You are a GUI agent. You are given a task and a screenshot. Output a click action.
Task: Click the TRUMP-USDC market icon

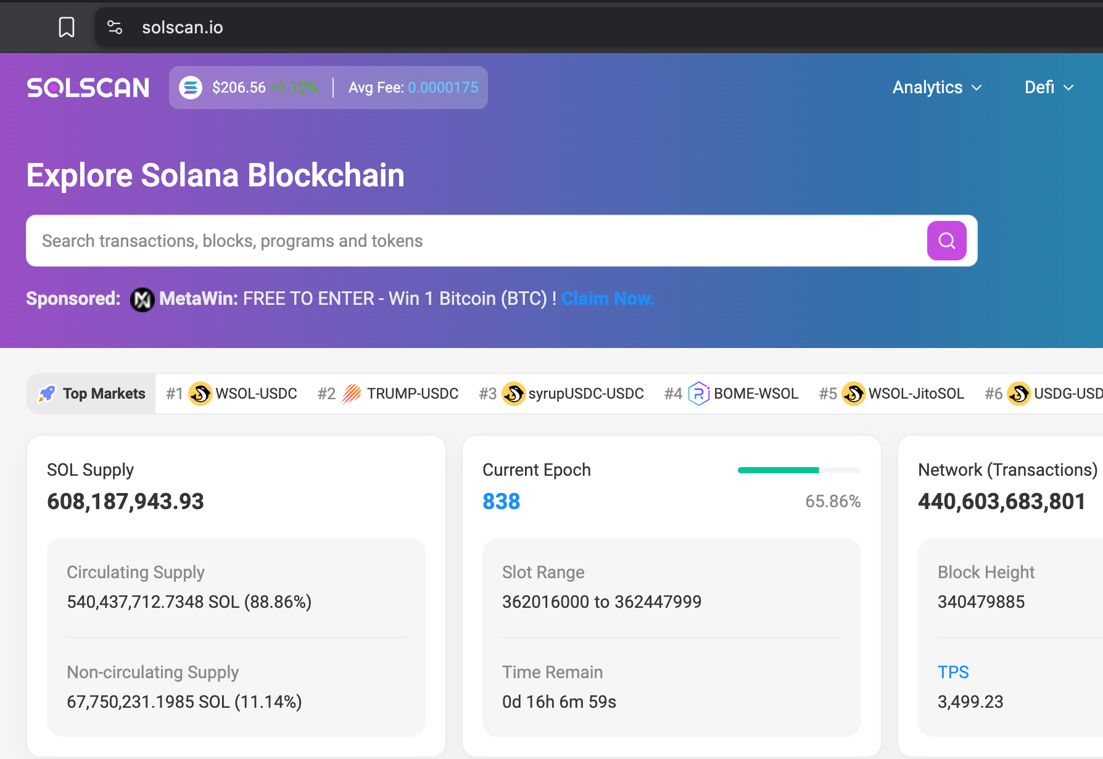click(352, 394)
